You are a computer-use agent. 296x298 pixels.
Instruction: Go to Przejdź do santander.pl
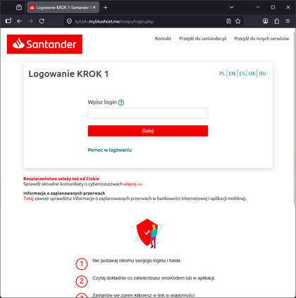click(203, 39)
